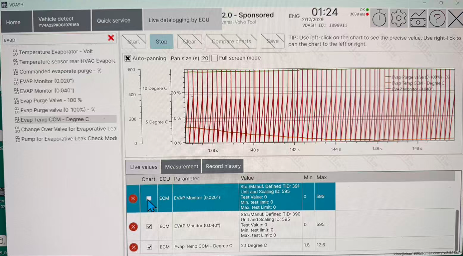Remove EVAP Monitor (0.020") row with red X

pyautogui.click(x=133, y=199)
